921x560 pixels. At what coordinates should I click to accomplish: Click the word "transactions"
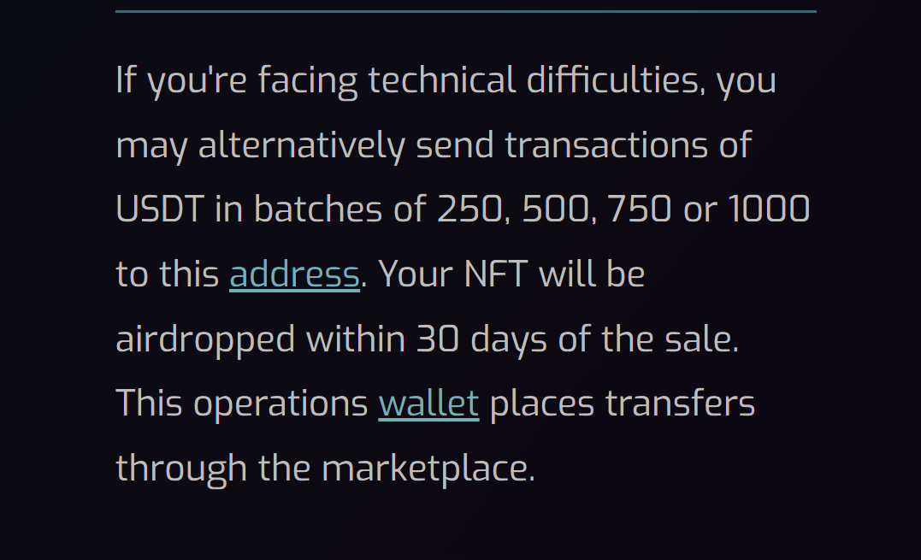click(606, 145)
